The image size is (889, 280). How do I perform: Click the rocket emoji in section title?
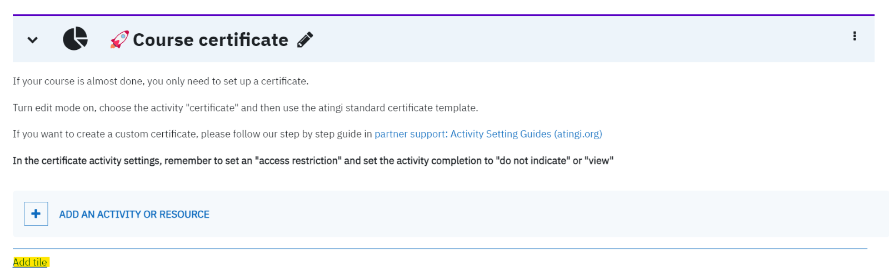pyautogui.click(x=119, y=39)
